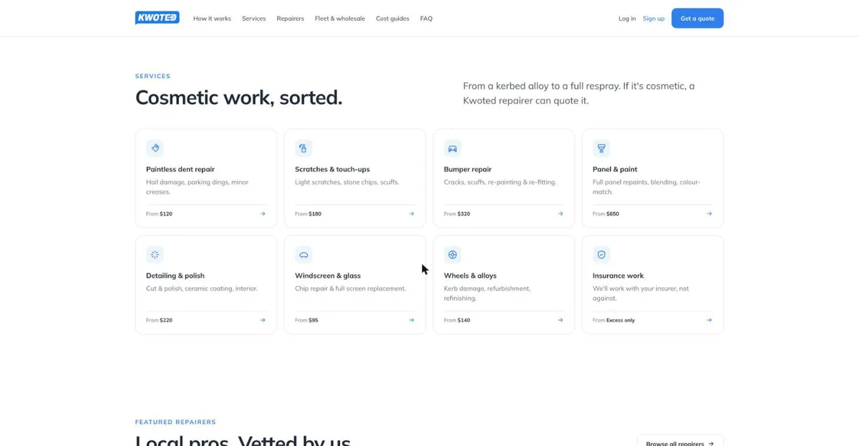Open the Wheels & alloys title
Viewport: 859px width, 446px height.
(x=470, y=276)
